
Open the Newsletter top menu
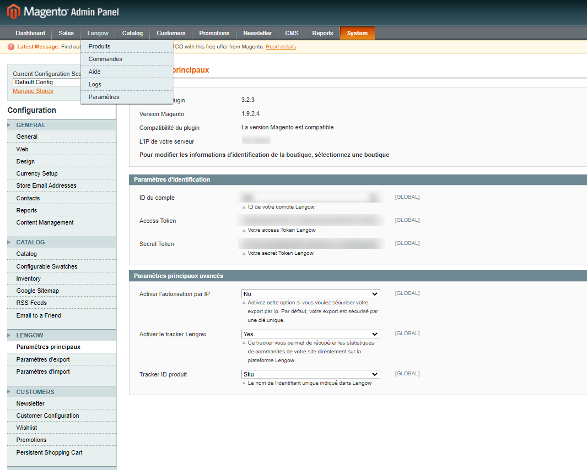(x=257, y=33)
